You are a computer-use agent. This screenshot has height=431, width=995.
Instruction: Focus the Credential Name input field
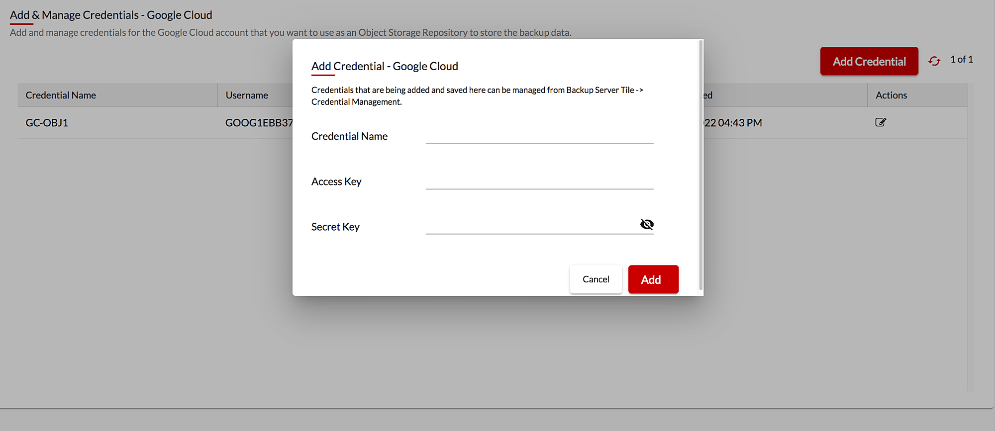coord(539,136)
